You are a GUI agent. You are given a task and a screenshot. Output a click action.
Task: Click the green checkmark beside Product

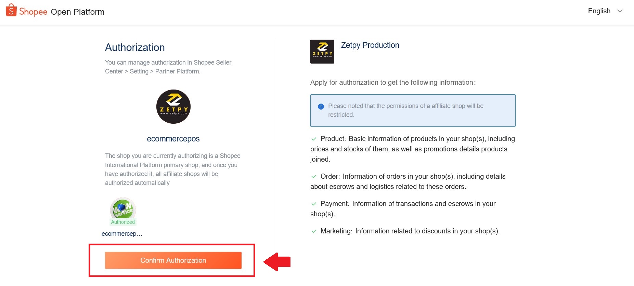coord(314,139)
